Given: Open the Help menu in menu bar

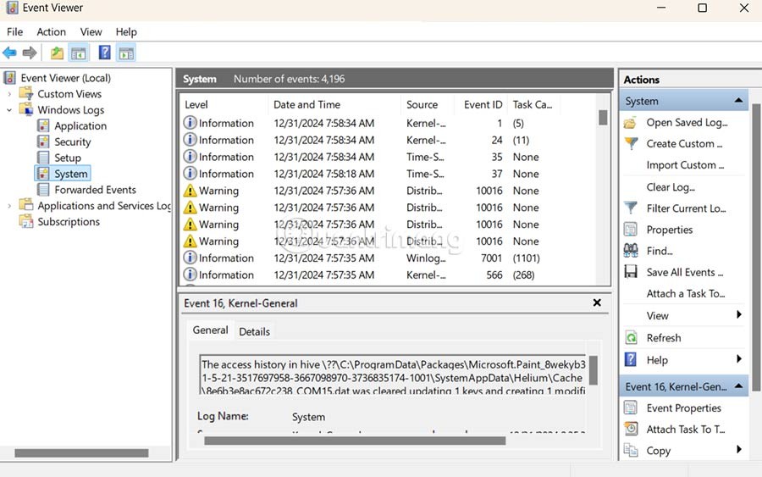Looking at the screenshot, I should point(126,32).
